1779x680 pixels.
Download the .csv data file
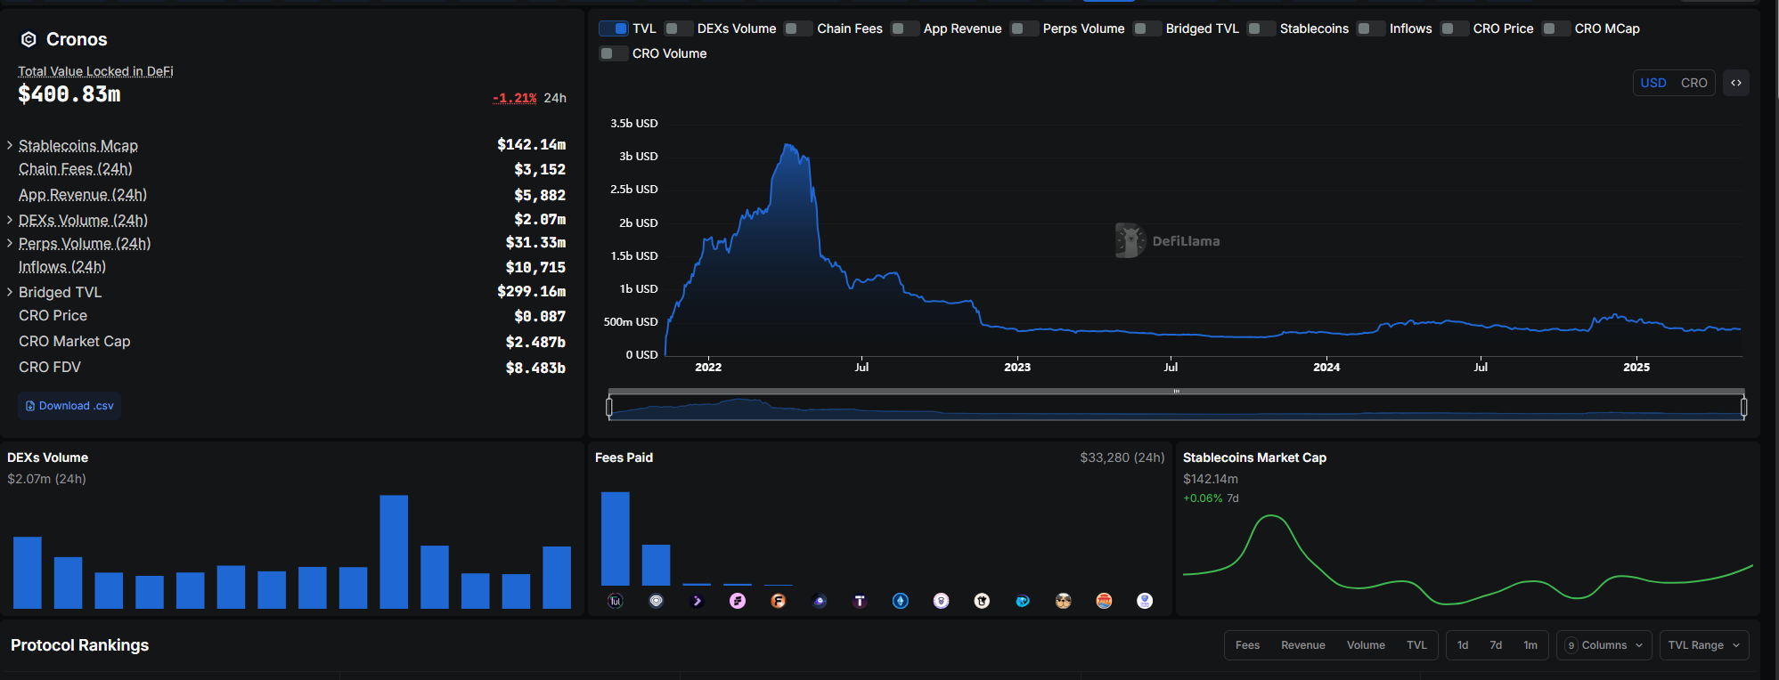pos(69,406)
